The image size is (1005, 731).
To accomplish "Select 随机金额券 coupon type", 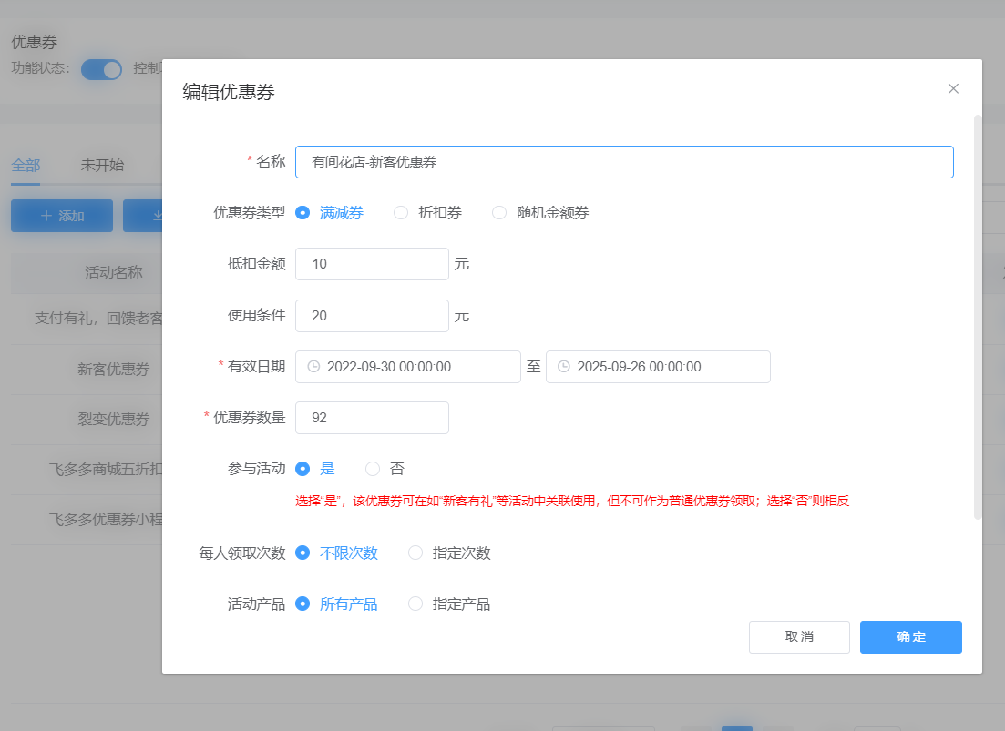I will pos(540,213).
